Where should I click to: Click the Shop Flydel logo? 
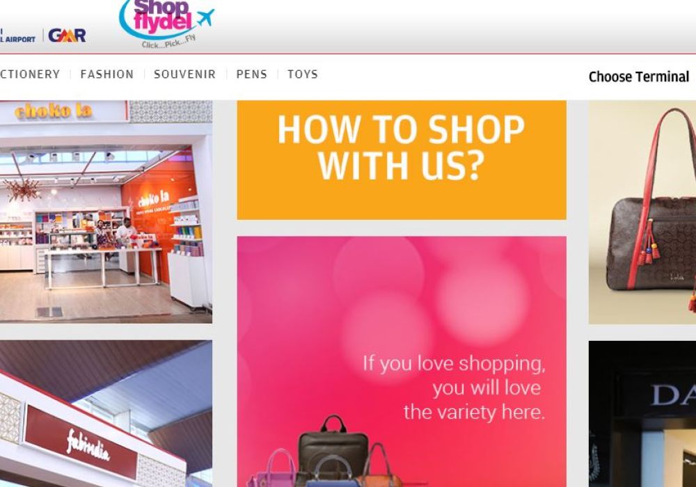pos(166,24)
